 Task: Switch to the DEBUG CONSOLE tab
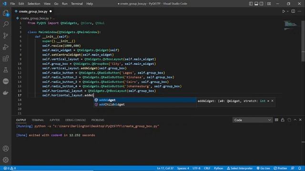(75, 120)
